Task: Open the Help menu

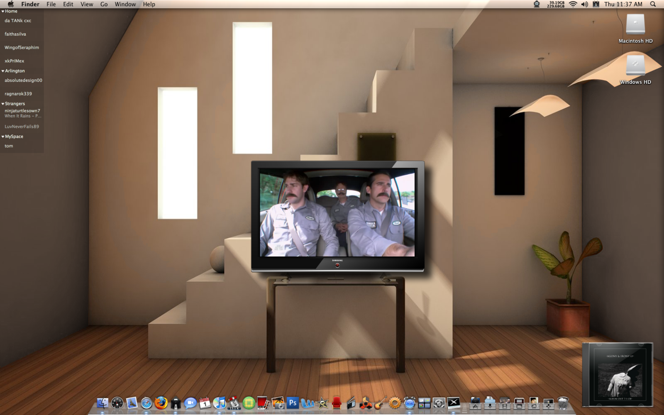Action: [149, 4]
